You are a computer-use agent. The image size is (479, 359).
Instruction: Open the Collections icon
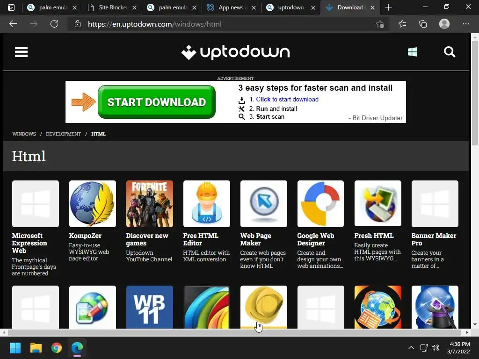click(423, 24)
